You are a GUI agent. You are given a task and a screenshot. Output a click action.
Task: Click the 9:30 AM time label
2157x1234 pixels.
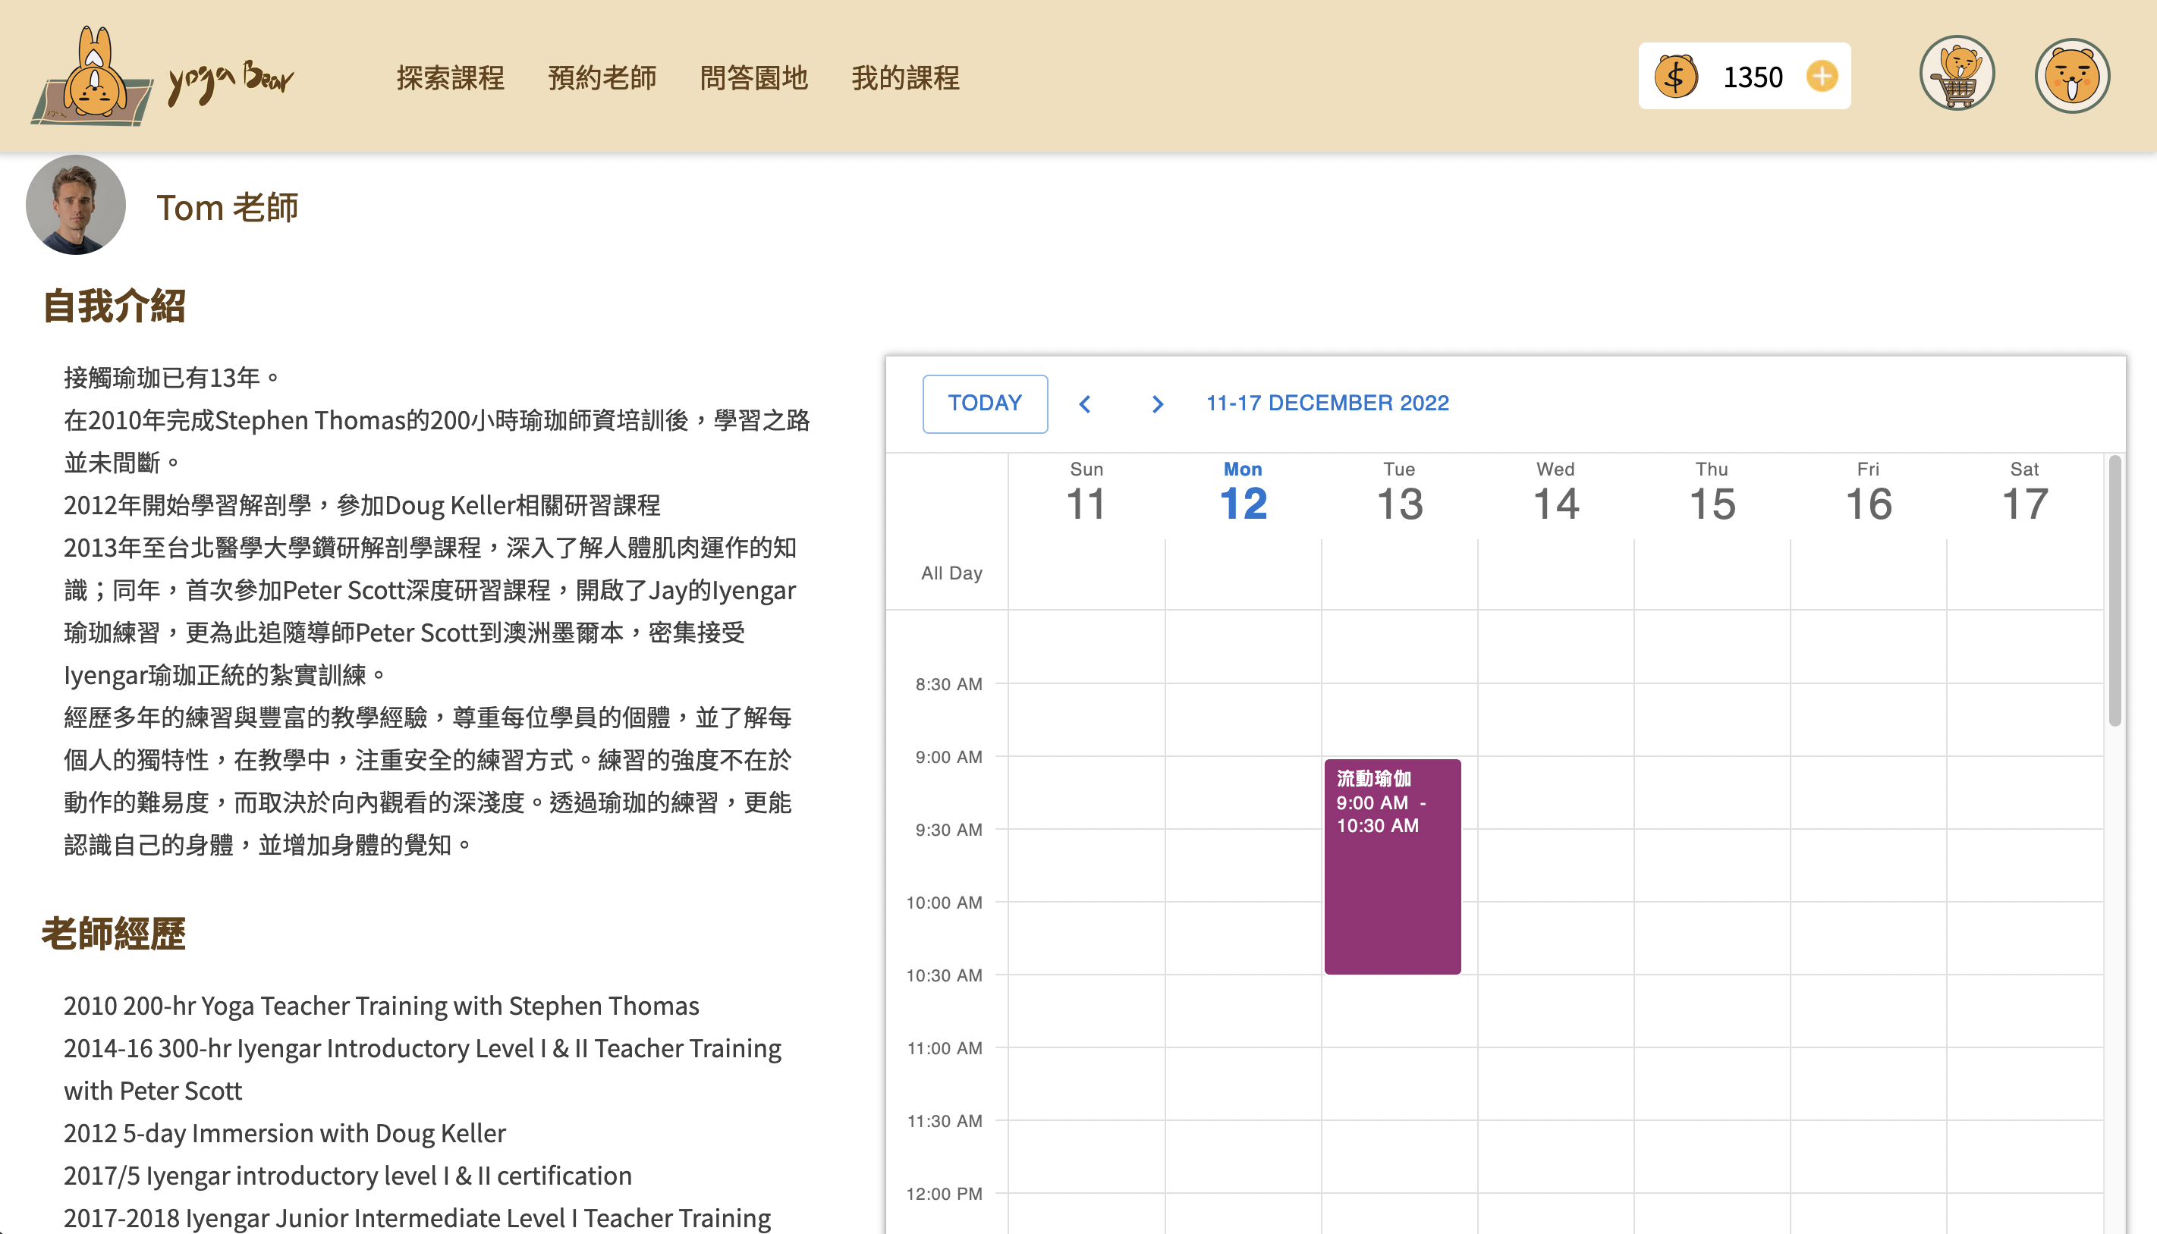tap(948, 830)
